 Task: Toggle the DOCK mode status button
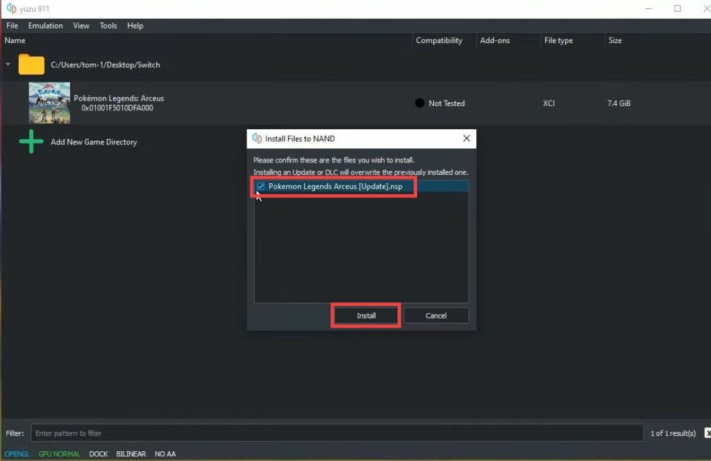click(x=99, y=454)
